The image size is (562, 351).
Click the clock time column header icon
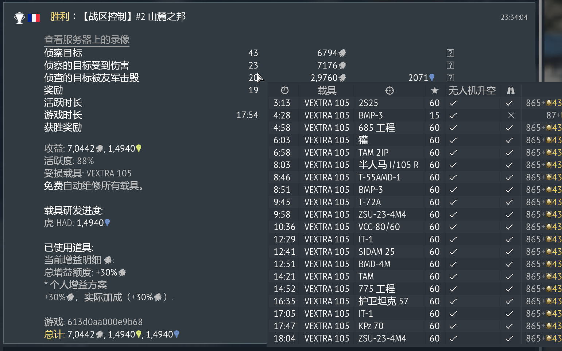[x=285, y=90]
